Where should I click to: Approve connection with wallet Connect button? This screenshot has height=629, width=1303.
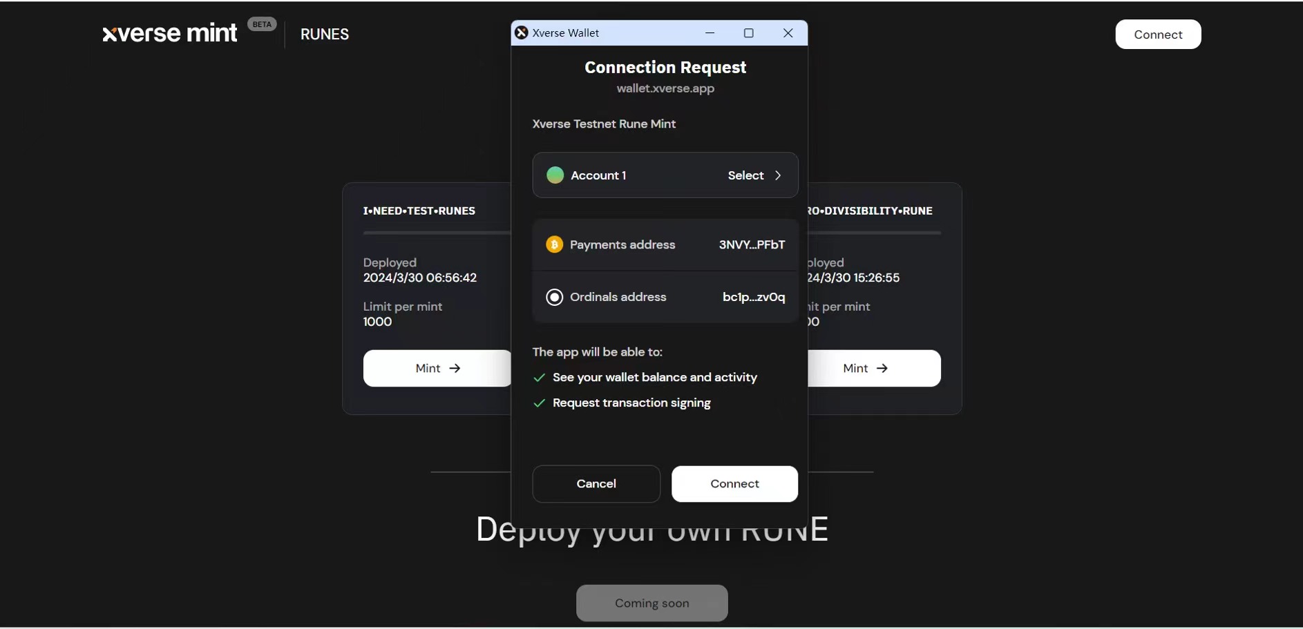tap(734, 484)
